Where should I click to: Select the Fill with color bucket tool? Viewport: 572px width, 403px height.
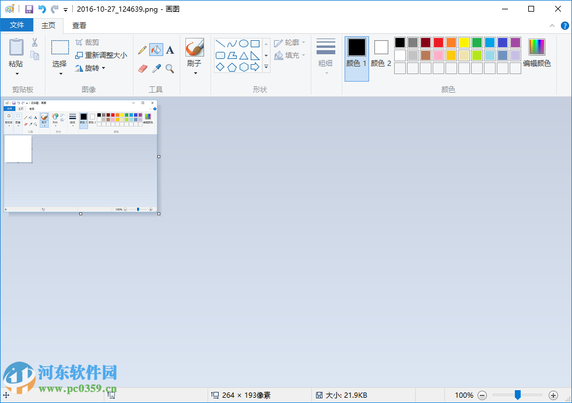pyautogui.click(x=155, y=50)
